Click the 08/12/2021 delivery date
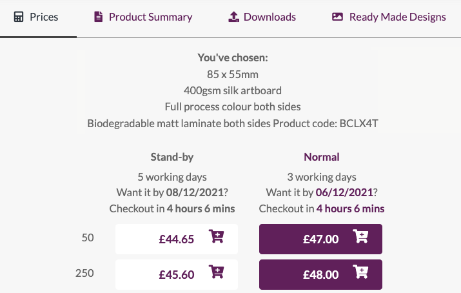Image resolution: width=461 pixels, height=293 pixels. (195, 192)
